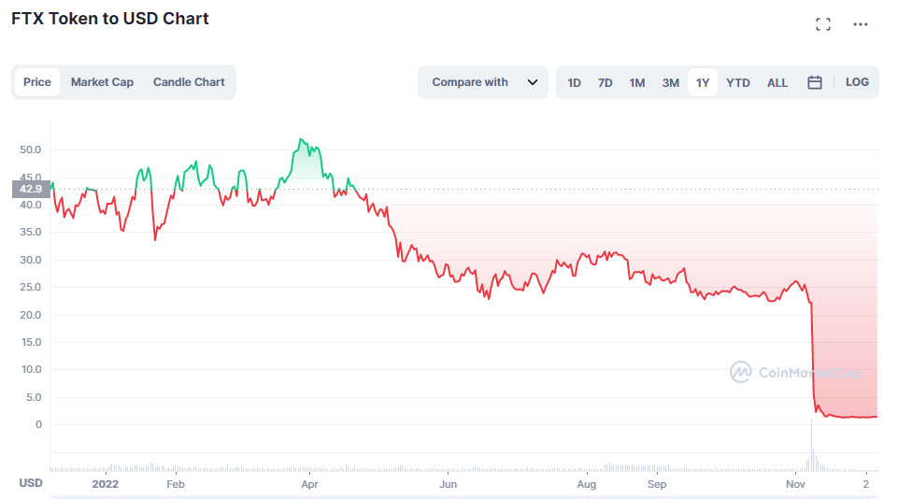Select the YTD time range
Viewport: 898px width, 499px height.
click(738, 82)
